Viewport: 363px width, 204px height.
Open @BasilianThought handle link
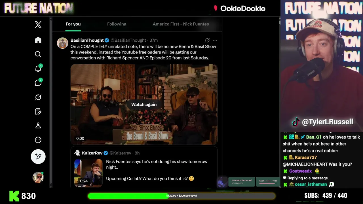click(128, 40)
